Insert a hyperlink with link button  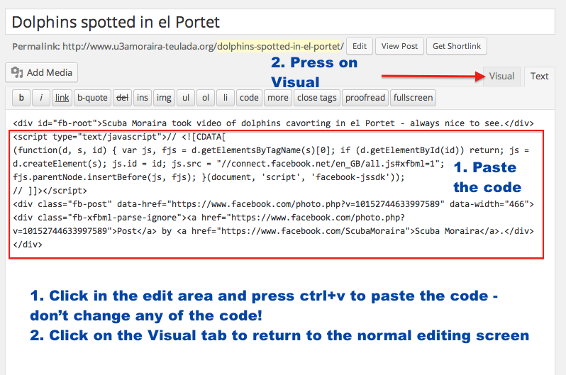tap(62, 98)
